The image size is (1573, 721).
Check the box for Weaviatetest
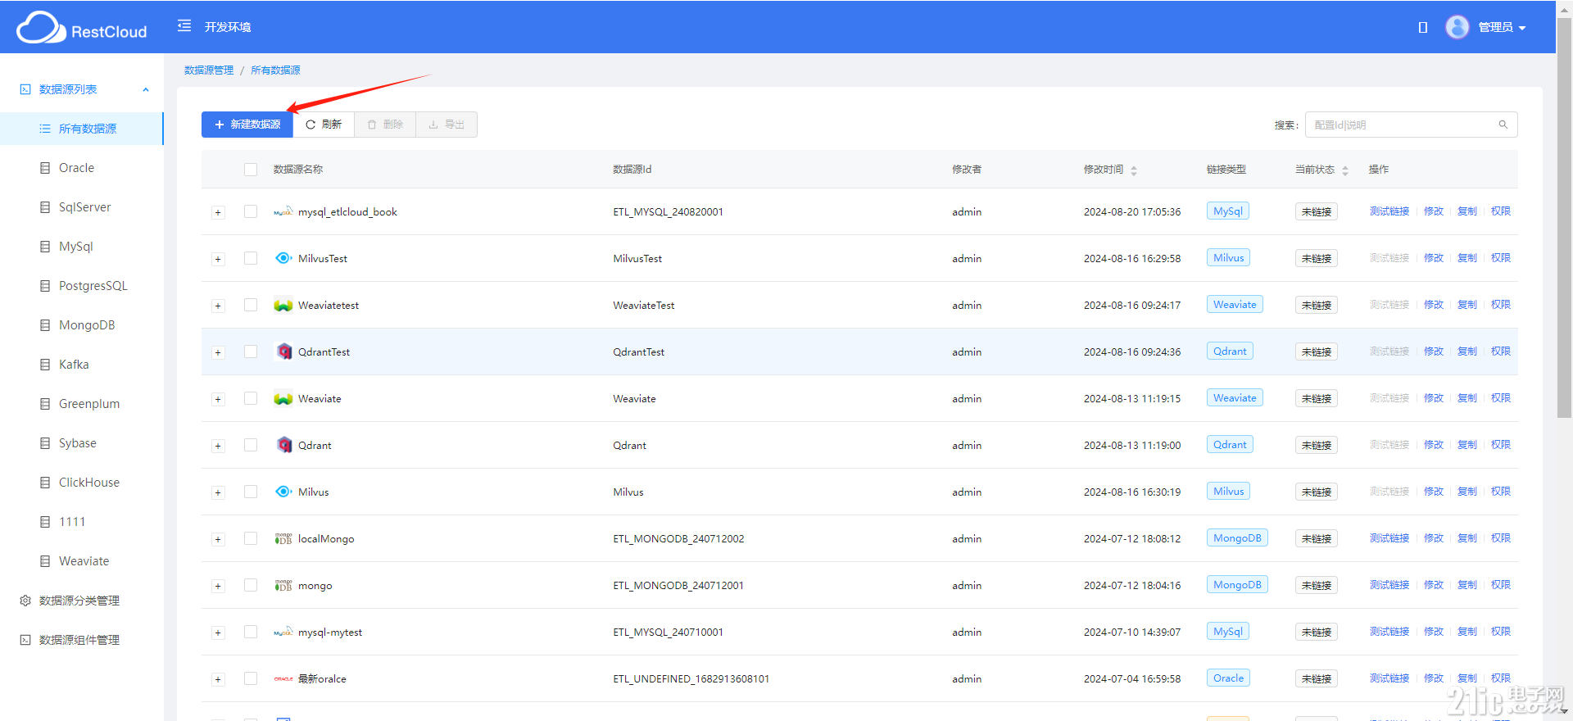click(x=251, y=305)
